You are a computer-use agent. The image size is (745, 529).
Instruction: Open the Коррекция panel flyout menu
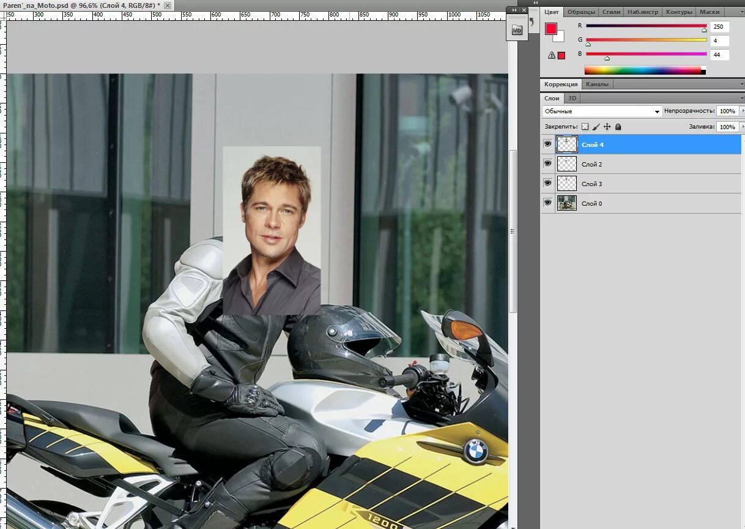click(x=743, y=84)
